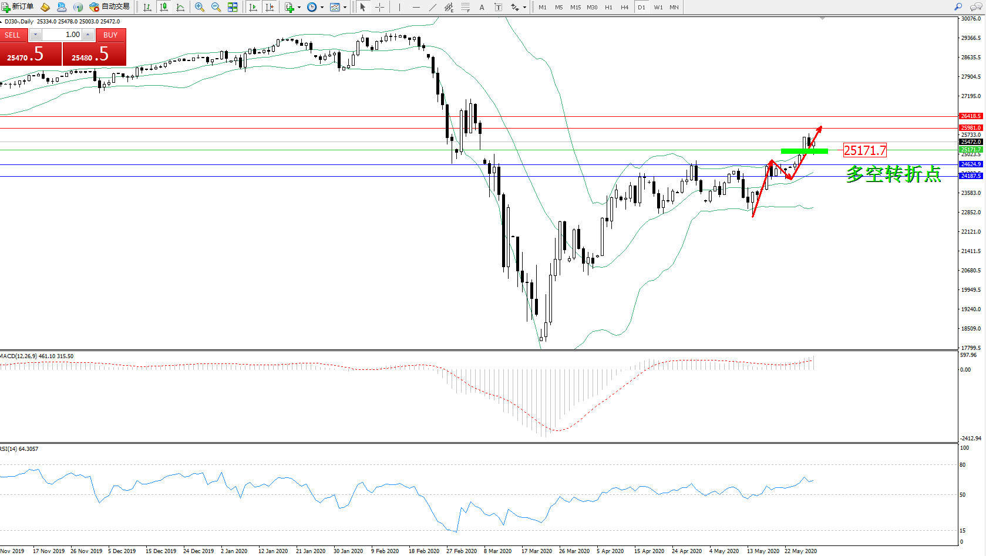Switch chart to bar chart style
The image size is (986, 556).
(x=147, y=7)
